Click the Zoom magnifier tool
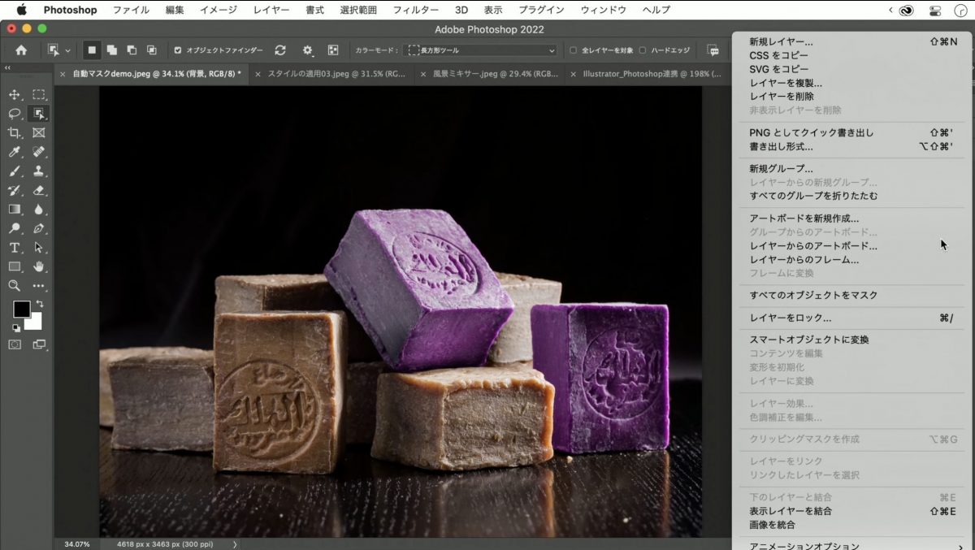 (15, 286)
